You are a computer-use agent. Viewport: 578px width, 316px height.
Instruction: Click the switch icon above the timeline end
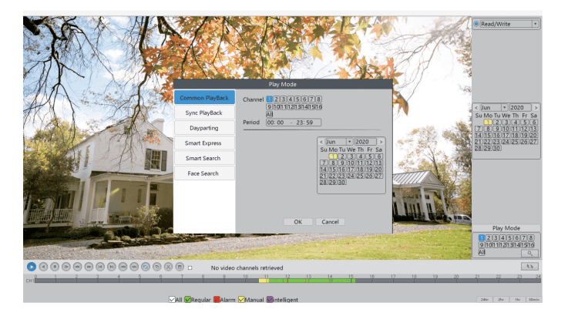(x=529, y=266)
